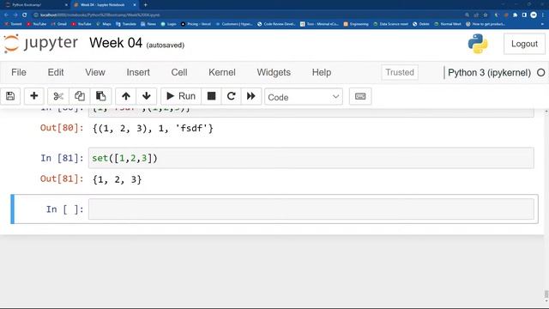The height and width of the screenshot is (309, 549).
Task: Click the Python 3 (ipykernel) label
Action: click(489, 72)
